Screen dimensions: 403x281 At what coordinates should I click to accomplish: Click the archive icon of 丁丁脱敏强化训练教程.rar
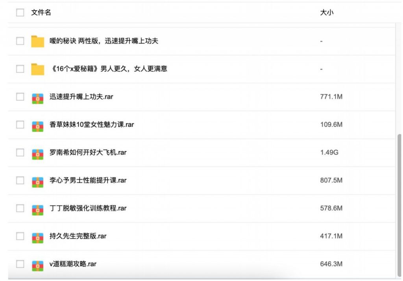pyautogui.click(x=37, y=210)
